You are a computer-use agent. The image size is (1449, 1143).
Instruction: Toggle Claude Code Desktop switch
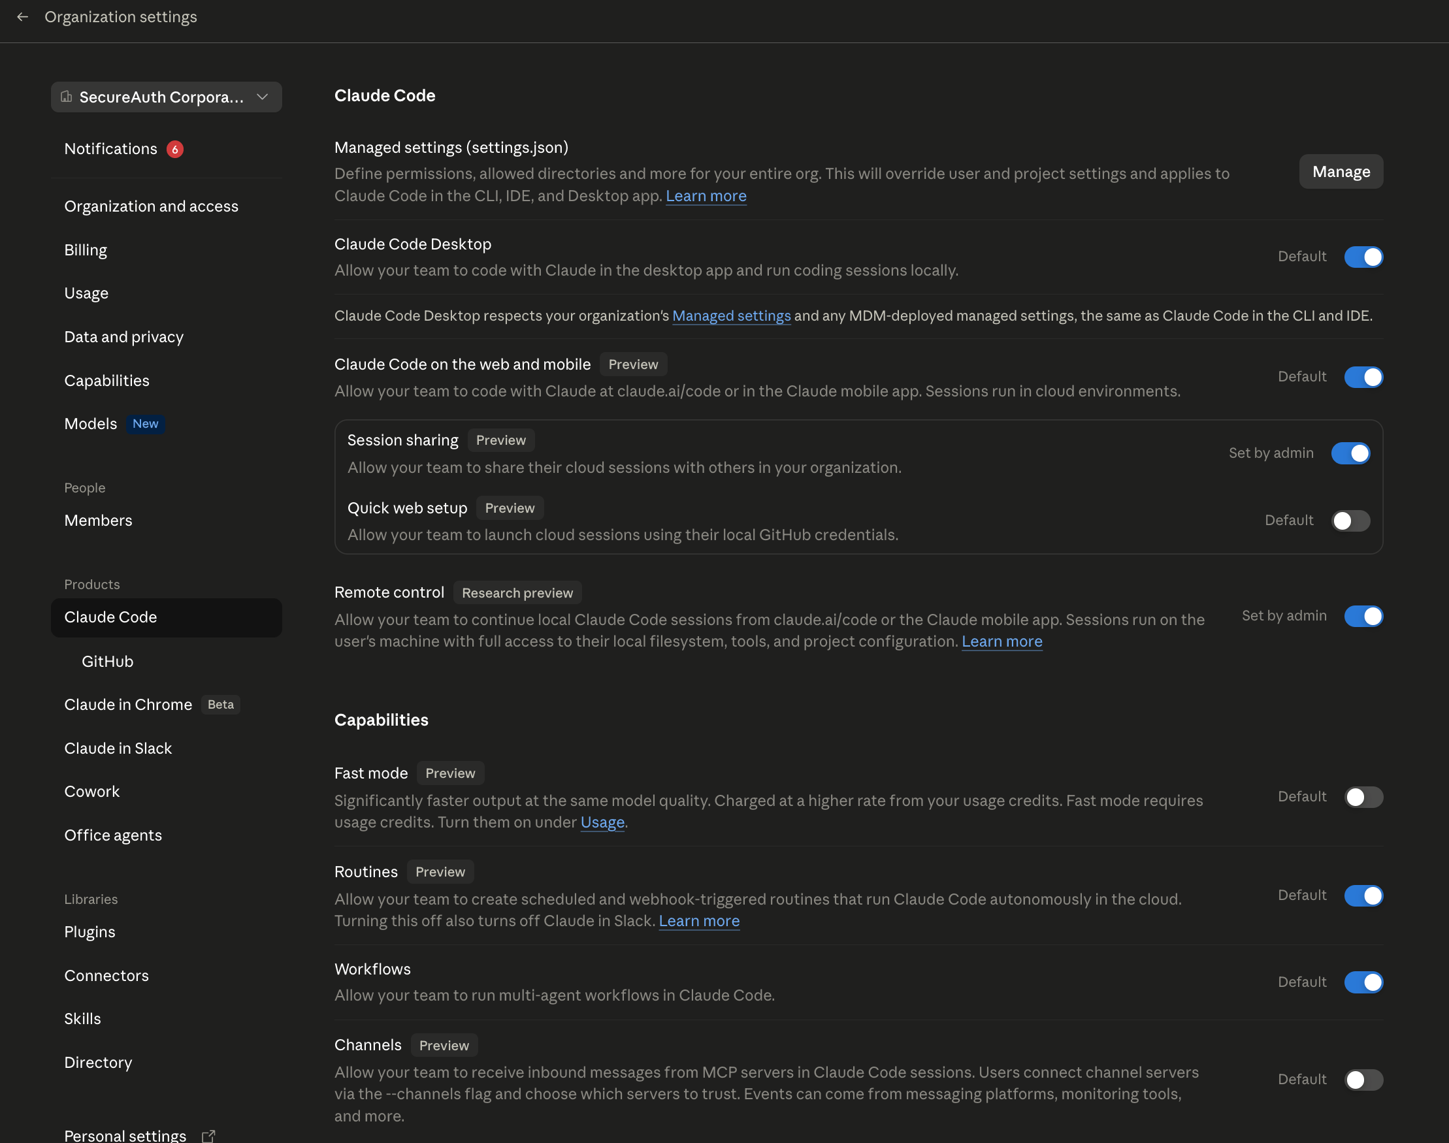click(1363, 257)
